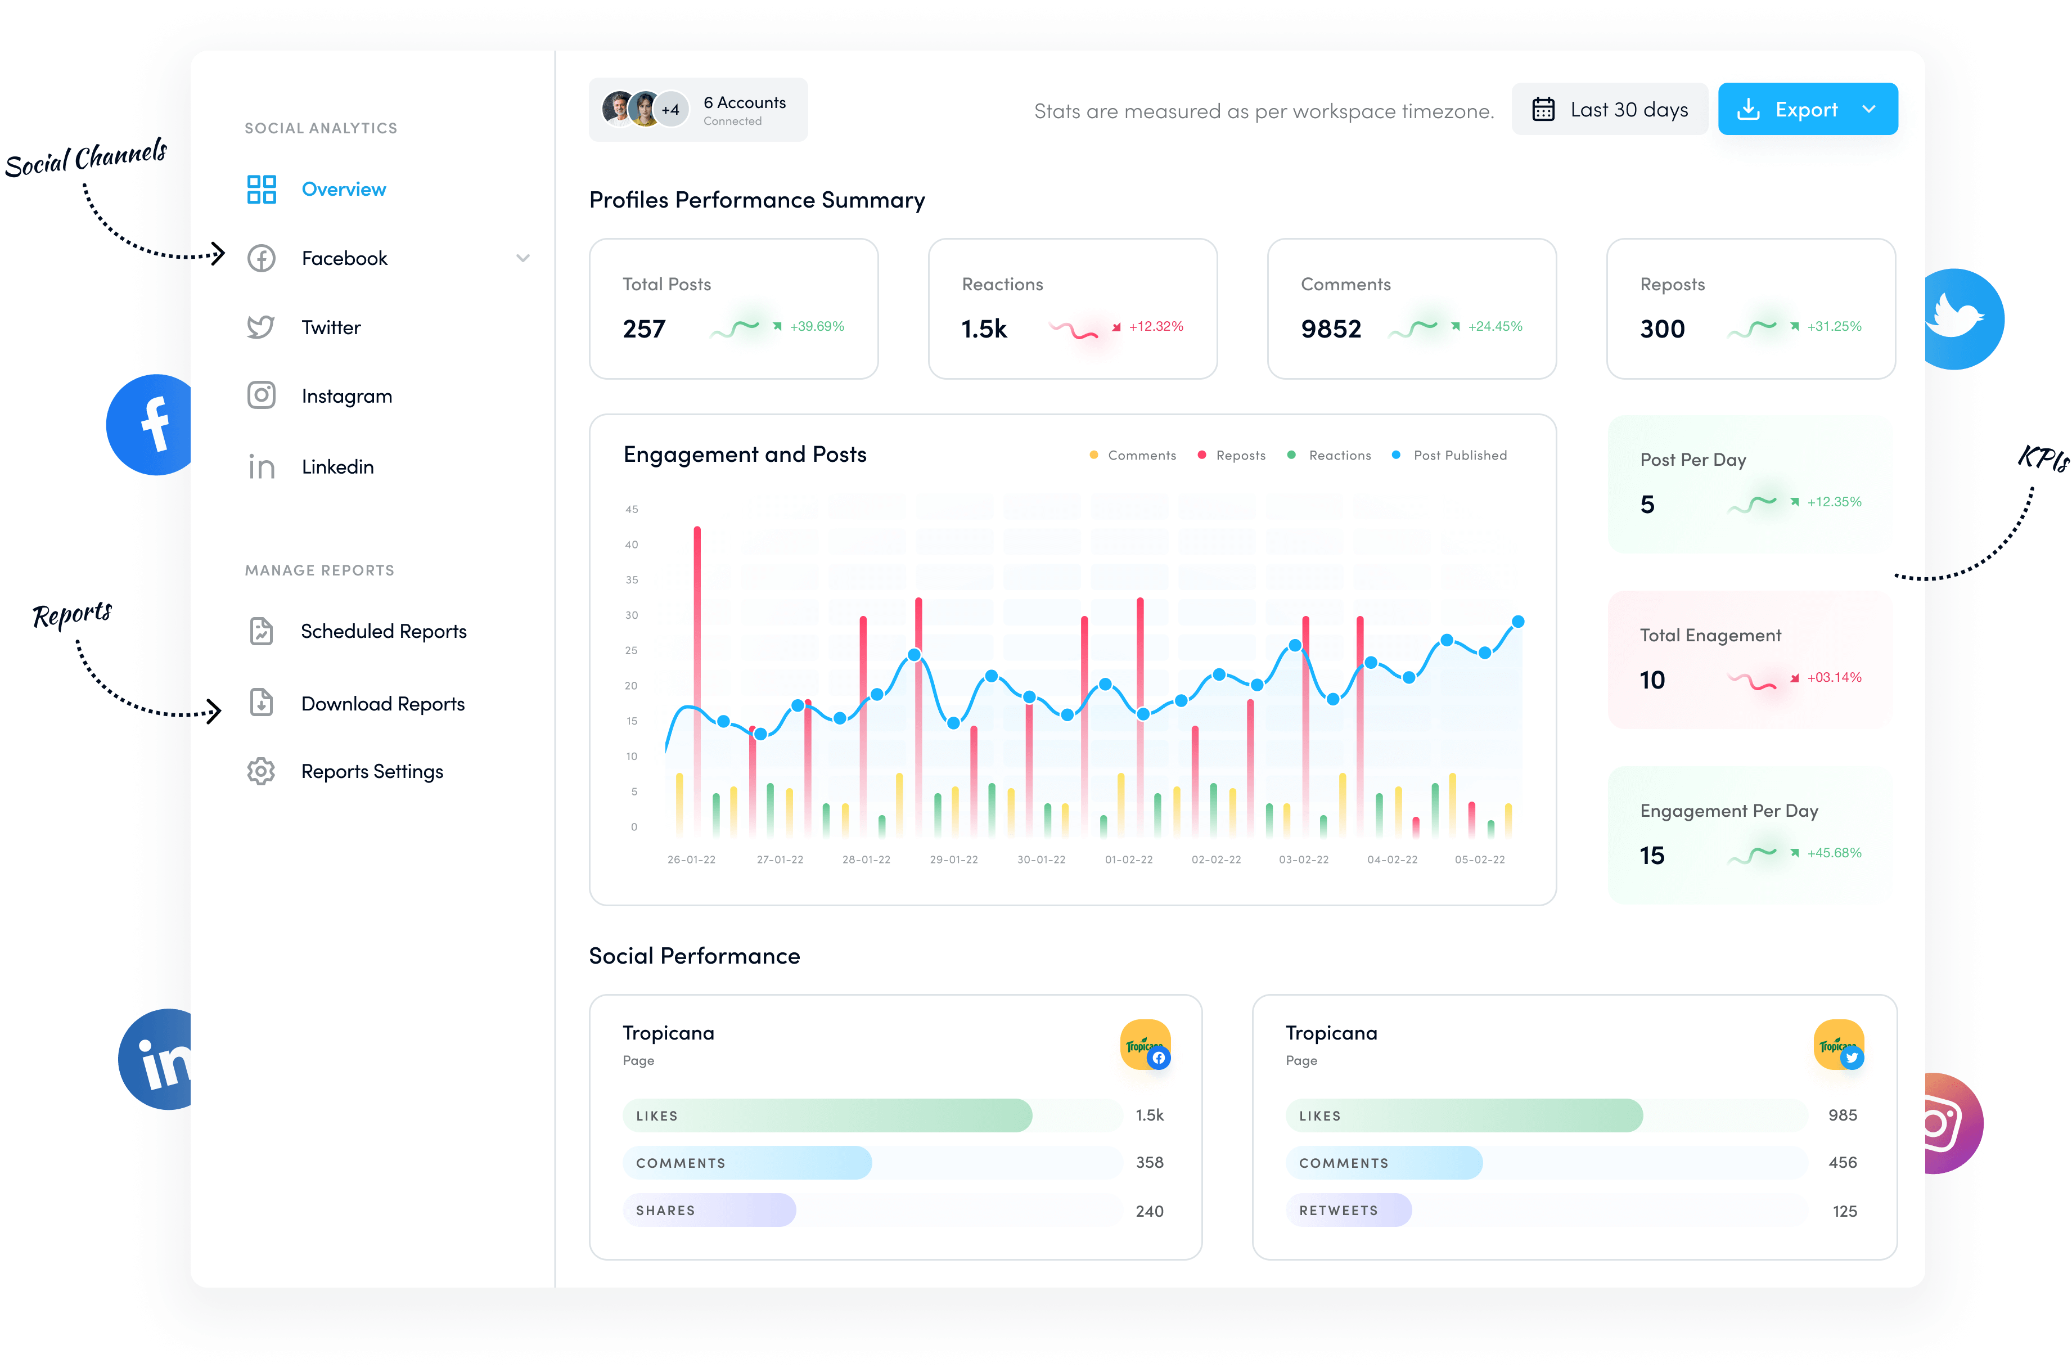Viewport: 2072px width, 1372px height.
Task: Select the Overview tab
Action: 343,188
